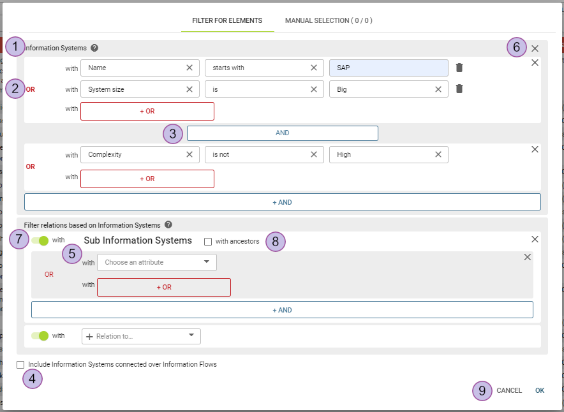Click the Cancel button
The height and width of the screenshot is (412, 564).
click(509, 390)
